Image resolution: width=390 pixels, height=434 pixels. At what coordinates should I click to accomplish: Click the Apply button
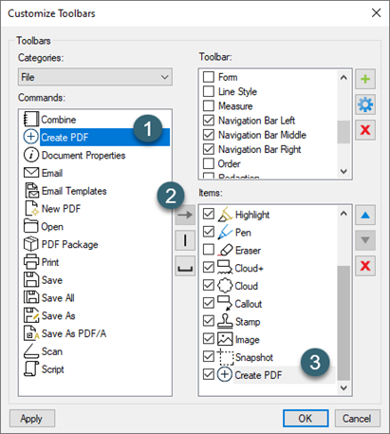[x=32, y=419]
